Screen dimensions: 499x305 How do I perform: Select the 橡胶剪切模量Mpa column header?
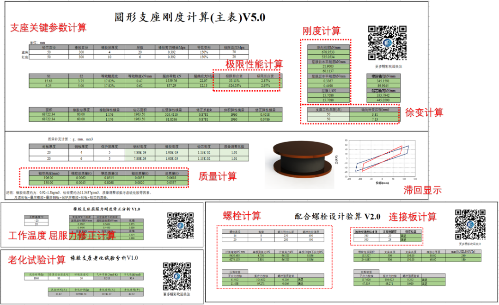[x=172, y=47]
